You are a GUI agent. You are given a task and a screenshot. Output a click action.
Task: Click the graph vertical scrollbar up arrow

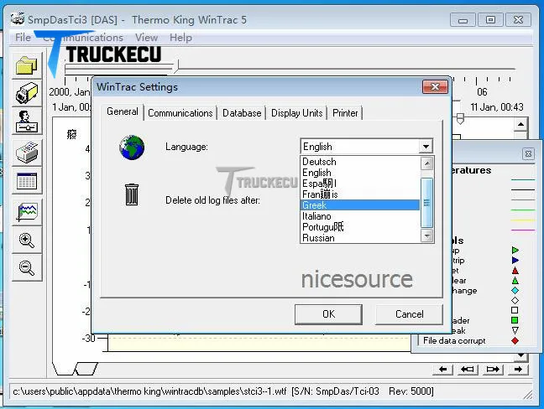pyautogui.click(x=520, y=124)
